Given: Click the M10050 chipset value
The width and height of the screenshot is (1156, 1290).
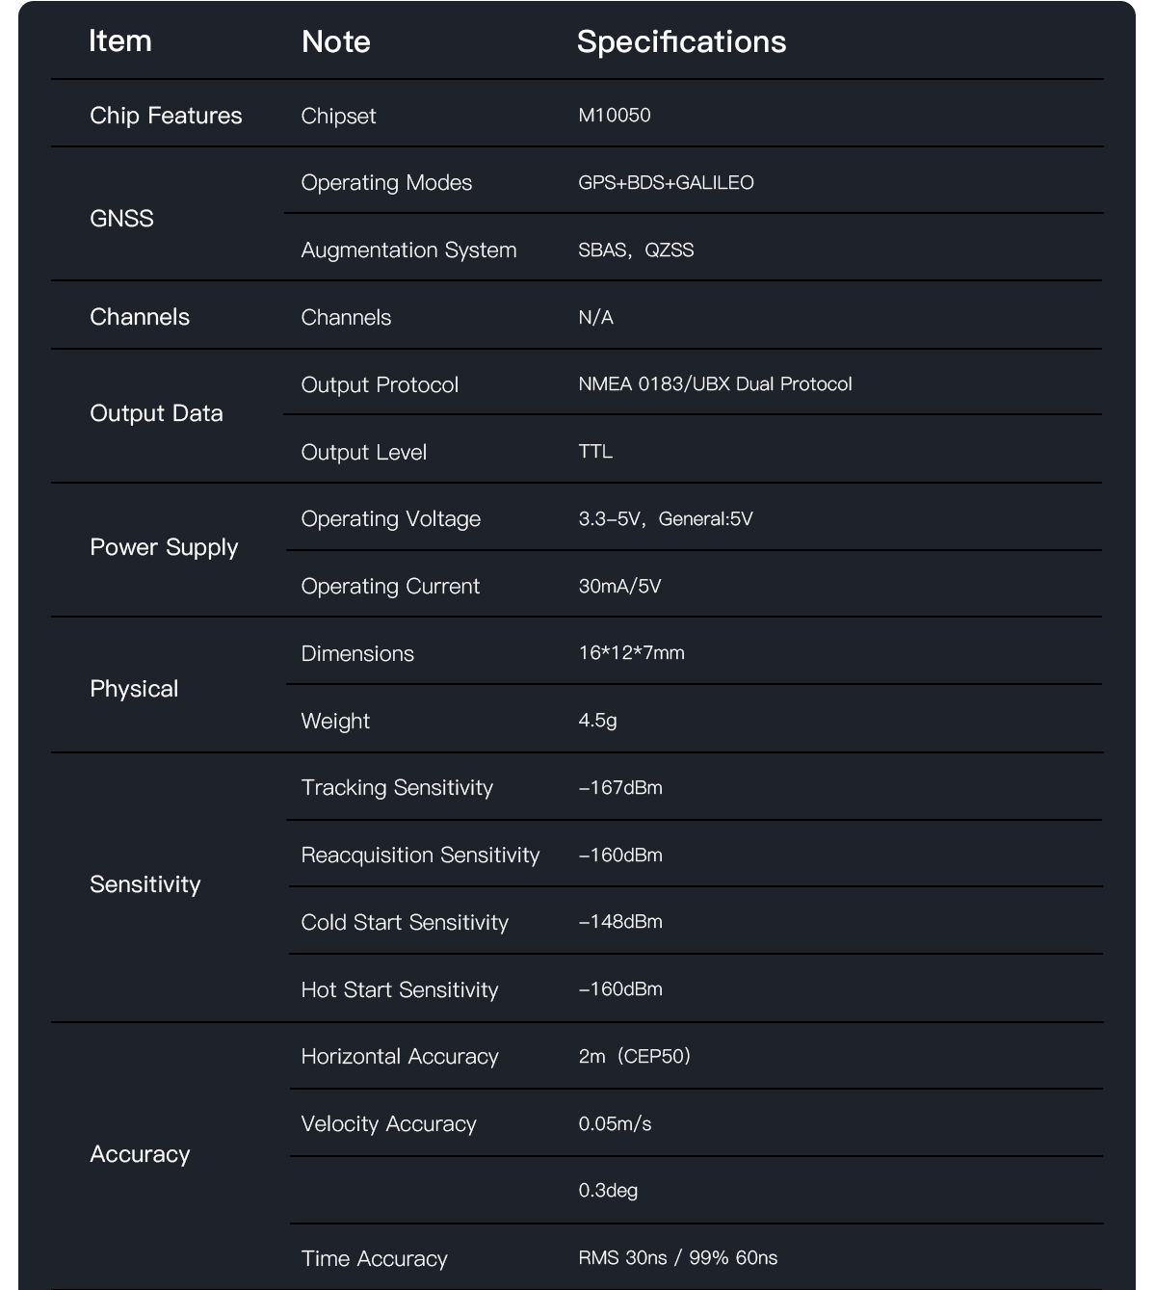Looking at the screenshot, I should click(x=615, y=116).
